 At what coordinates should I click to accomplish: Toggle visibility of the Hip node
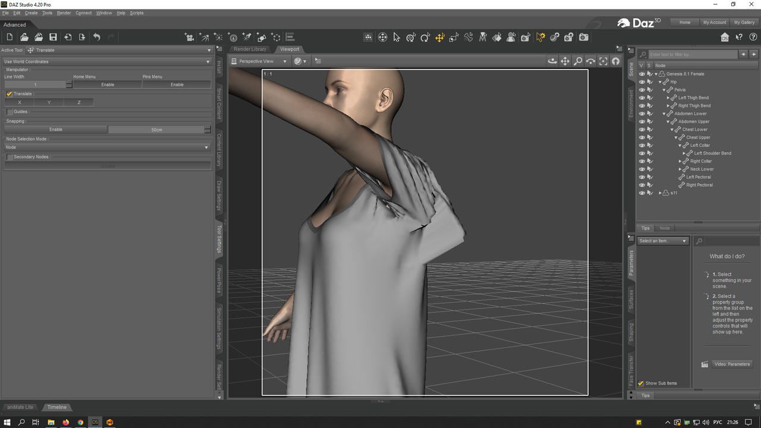point(641,82)
